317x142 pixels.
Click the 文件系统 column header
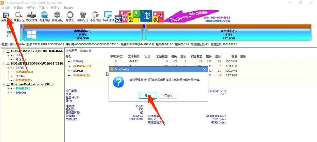pos(134,56)
